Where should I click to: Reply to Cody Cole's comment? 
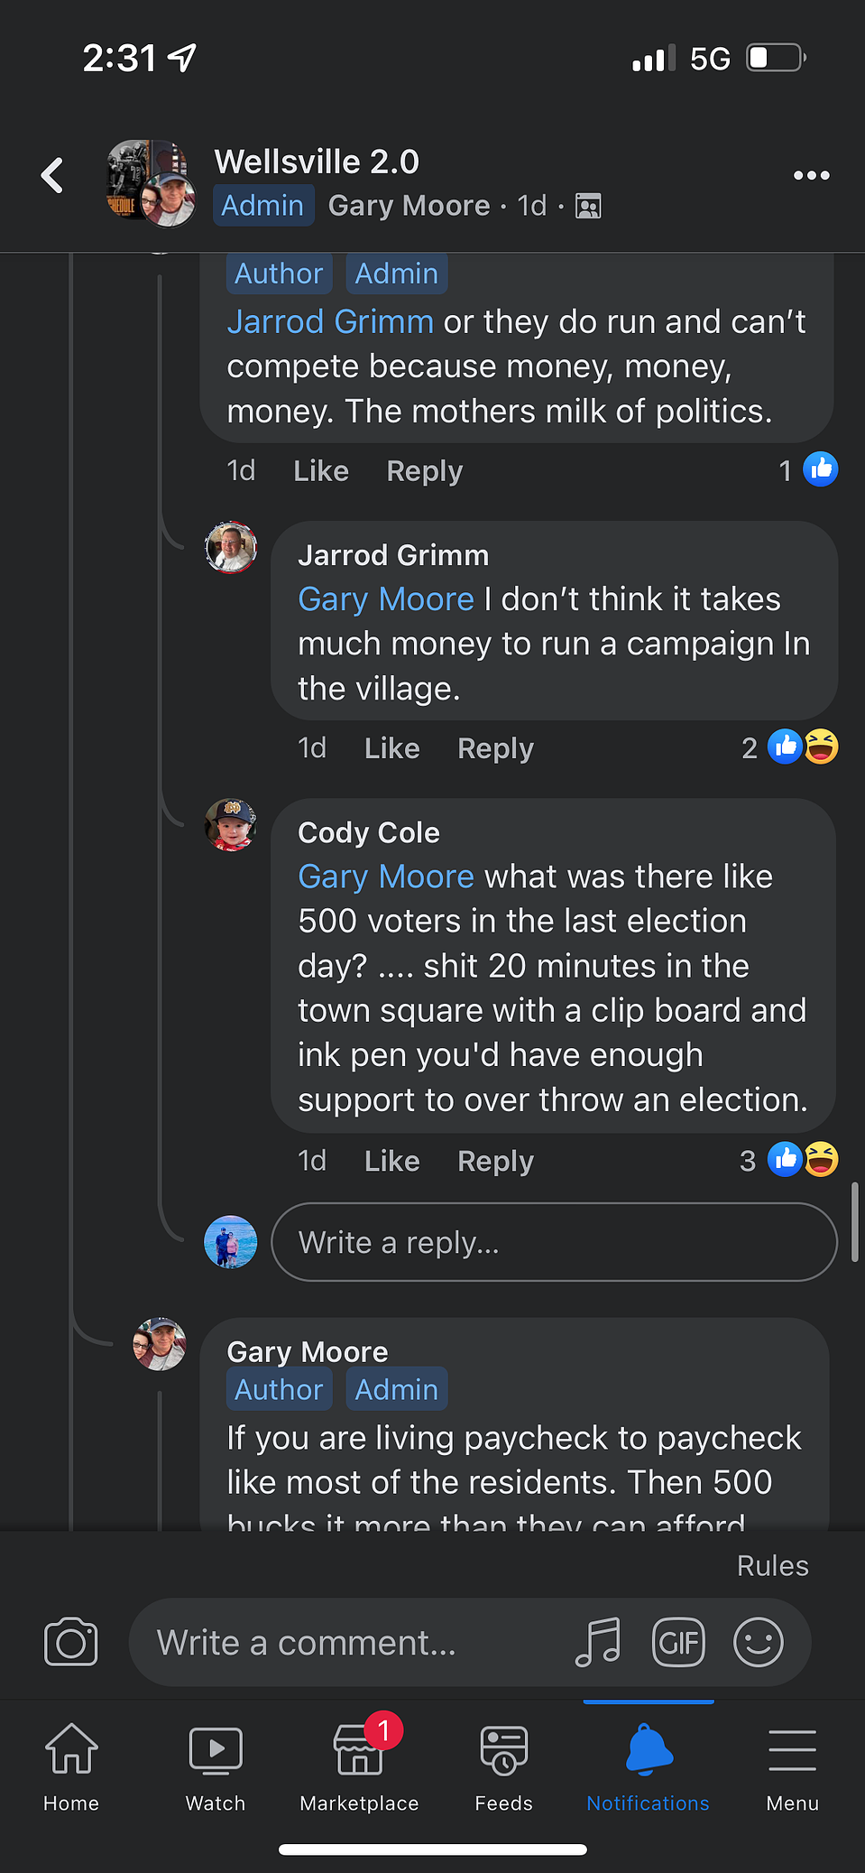click(495, 1161)
